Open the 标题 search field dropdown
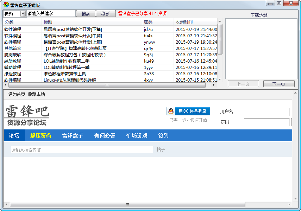The image size is (301, 211). [x=23, y=14]
